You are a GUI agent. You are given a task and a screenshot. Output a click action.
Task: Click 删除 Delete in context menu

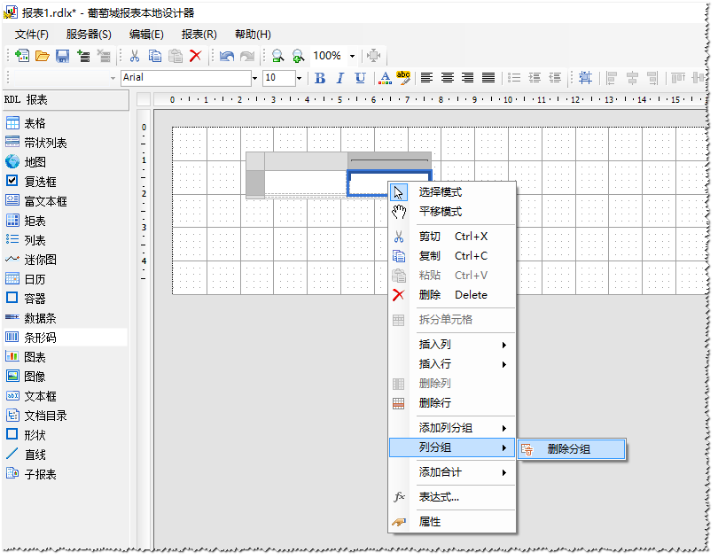[x=452, y=295]
